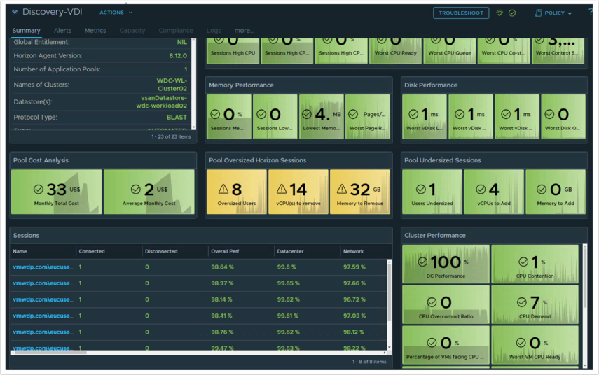Click the Monthly Total Cost tile
Viewport: 599px width, 375px height.
click(56, 192)
